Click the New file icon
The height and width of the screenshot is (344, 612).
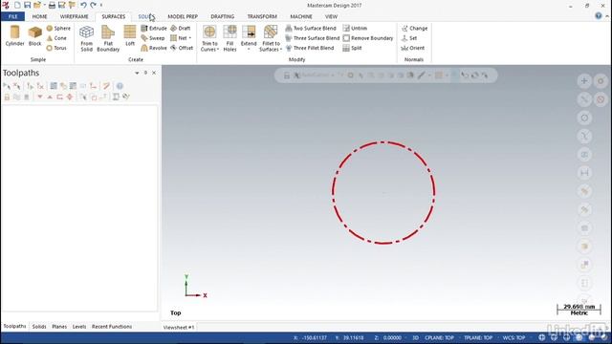click(17, 5)
